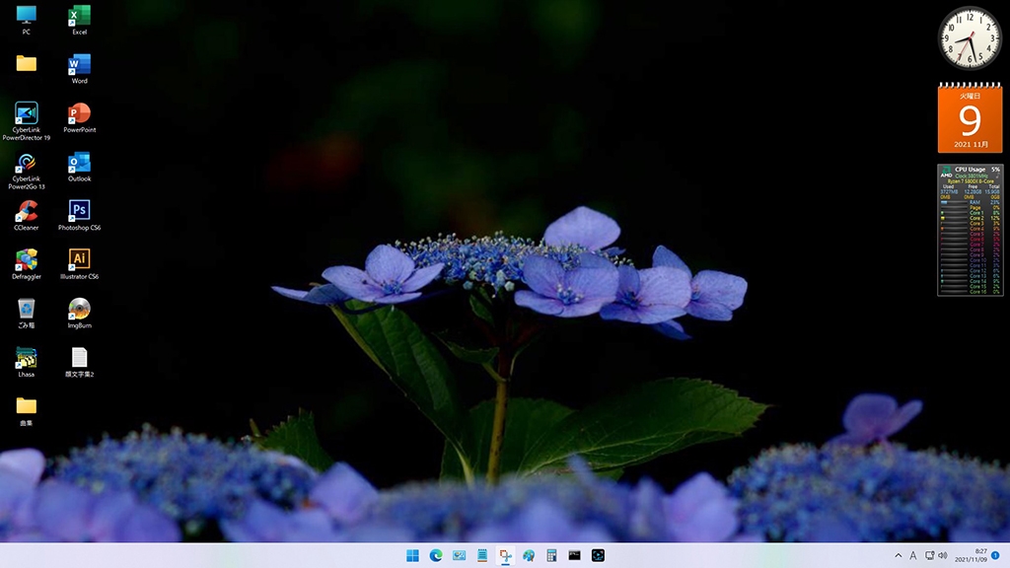Open the PC desktop icon
The width and height of the screenshot is (1010, 568).
pos(27,20)
